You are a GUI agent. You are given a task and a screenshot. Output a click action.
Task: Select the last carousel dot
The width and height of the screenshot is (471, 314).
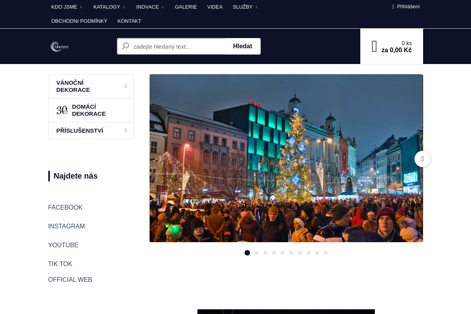326,253
